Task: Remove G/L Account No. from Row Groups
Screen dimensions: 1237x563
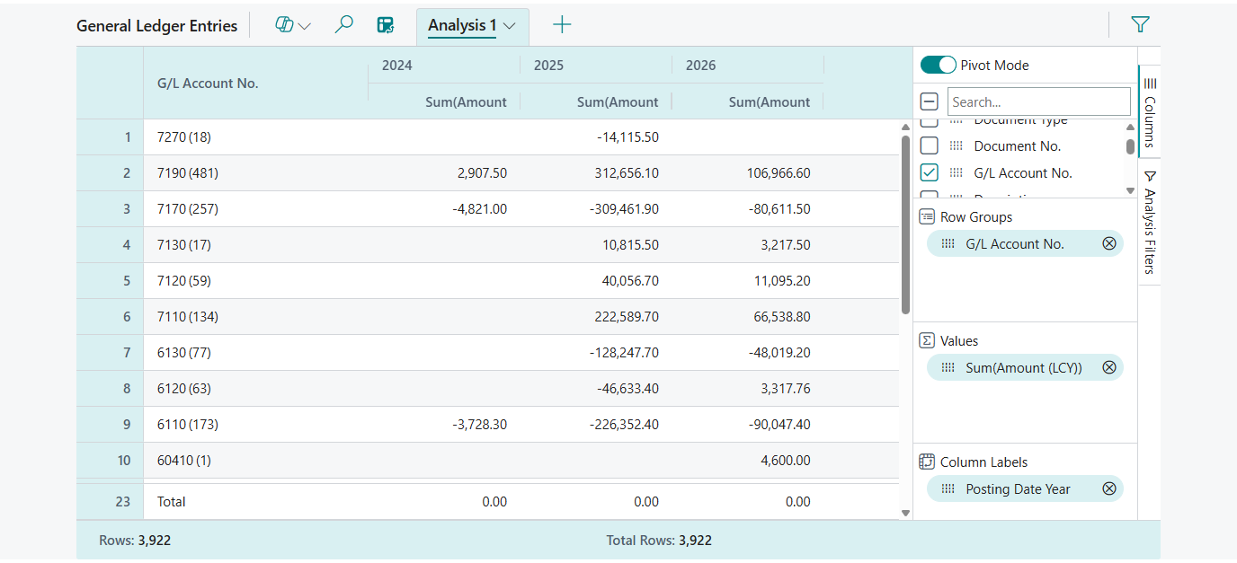Action: (1108, 242)
